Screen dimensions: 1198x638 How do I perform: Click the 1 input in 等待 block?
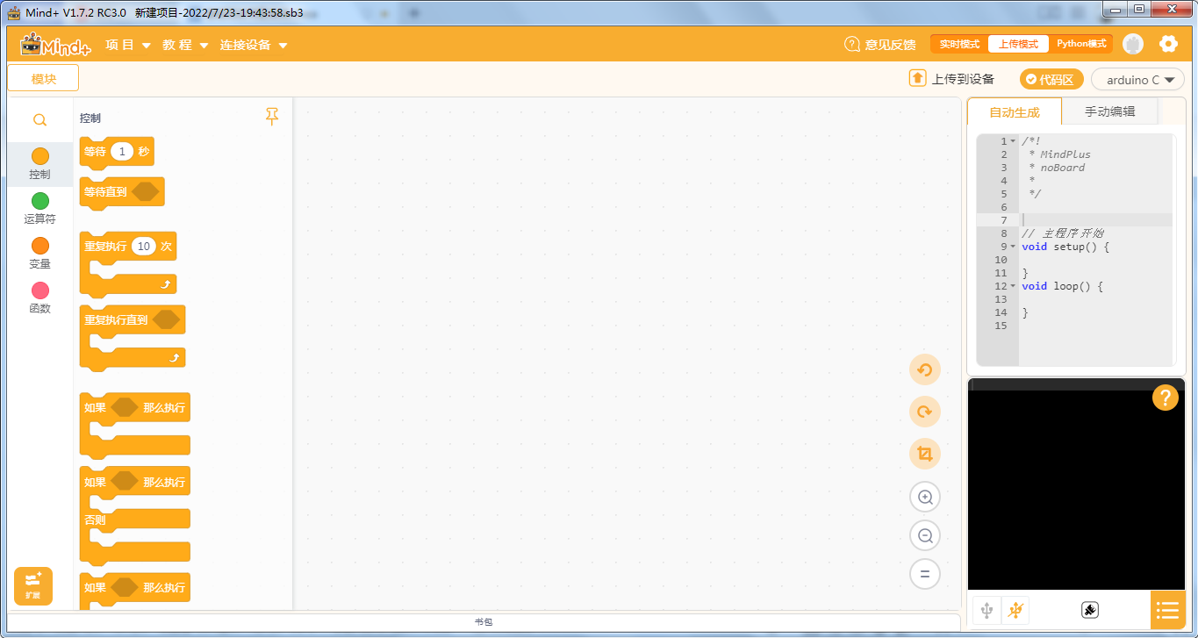pos(122,151)
